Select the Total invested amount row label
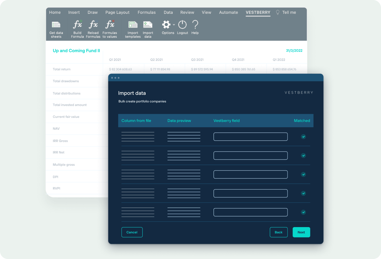Viewport: 381px width, 259px height. [x=70, y=105]
